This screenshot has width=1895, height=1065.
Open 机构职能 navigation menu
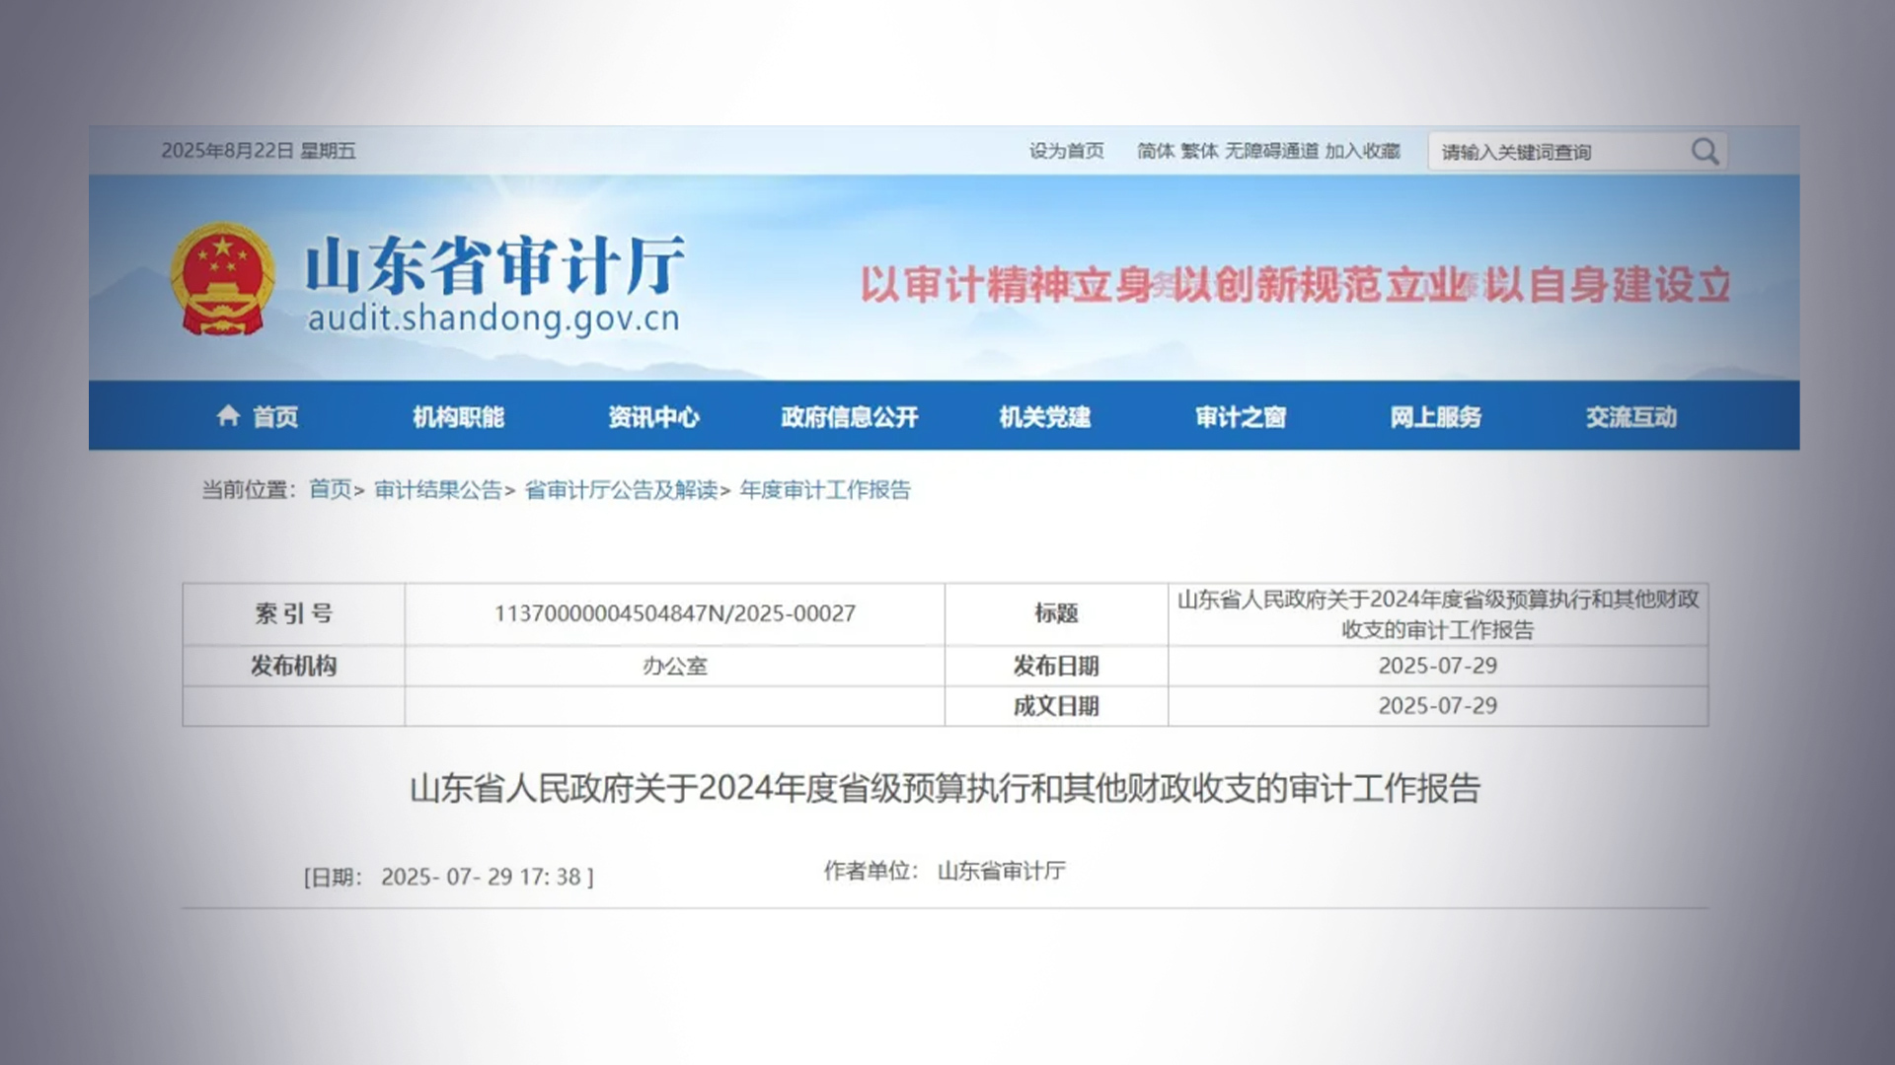pos(458,416)
